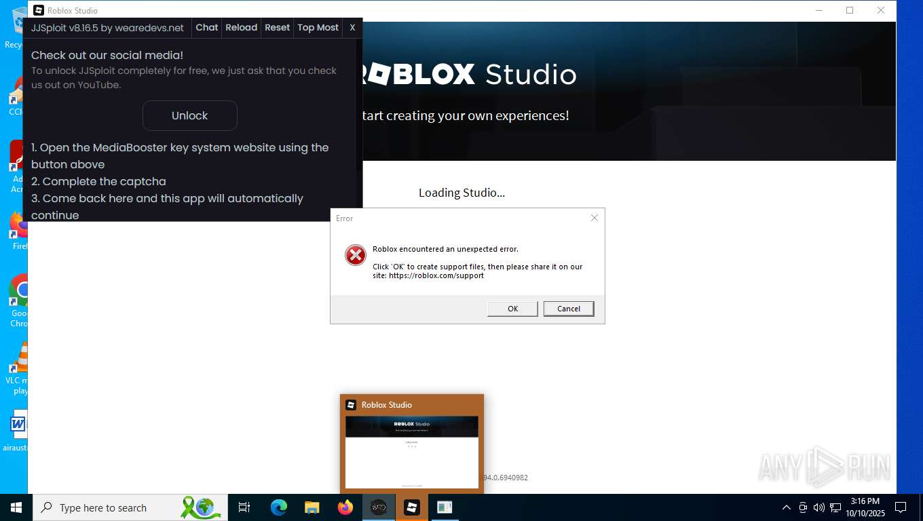Select Reset in JJSploit header
This screenshot has width=923, height=521.
click(x=277, y=28)
